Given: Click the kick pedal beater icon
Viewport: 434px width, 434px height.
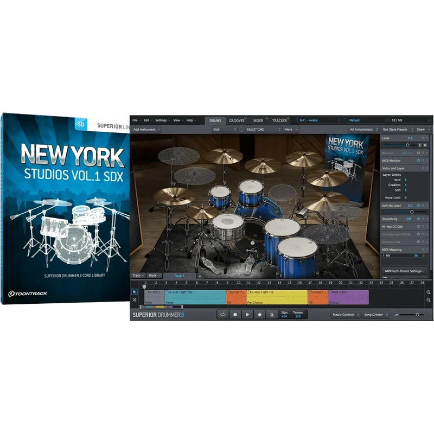Looking at the screenshot, I should [x=252, y=244].
